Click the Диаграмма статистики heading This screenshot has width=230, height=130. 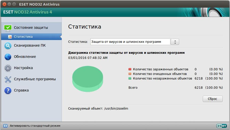pos(126,53)
